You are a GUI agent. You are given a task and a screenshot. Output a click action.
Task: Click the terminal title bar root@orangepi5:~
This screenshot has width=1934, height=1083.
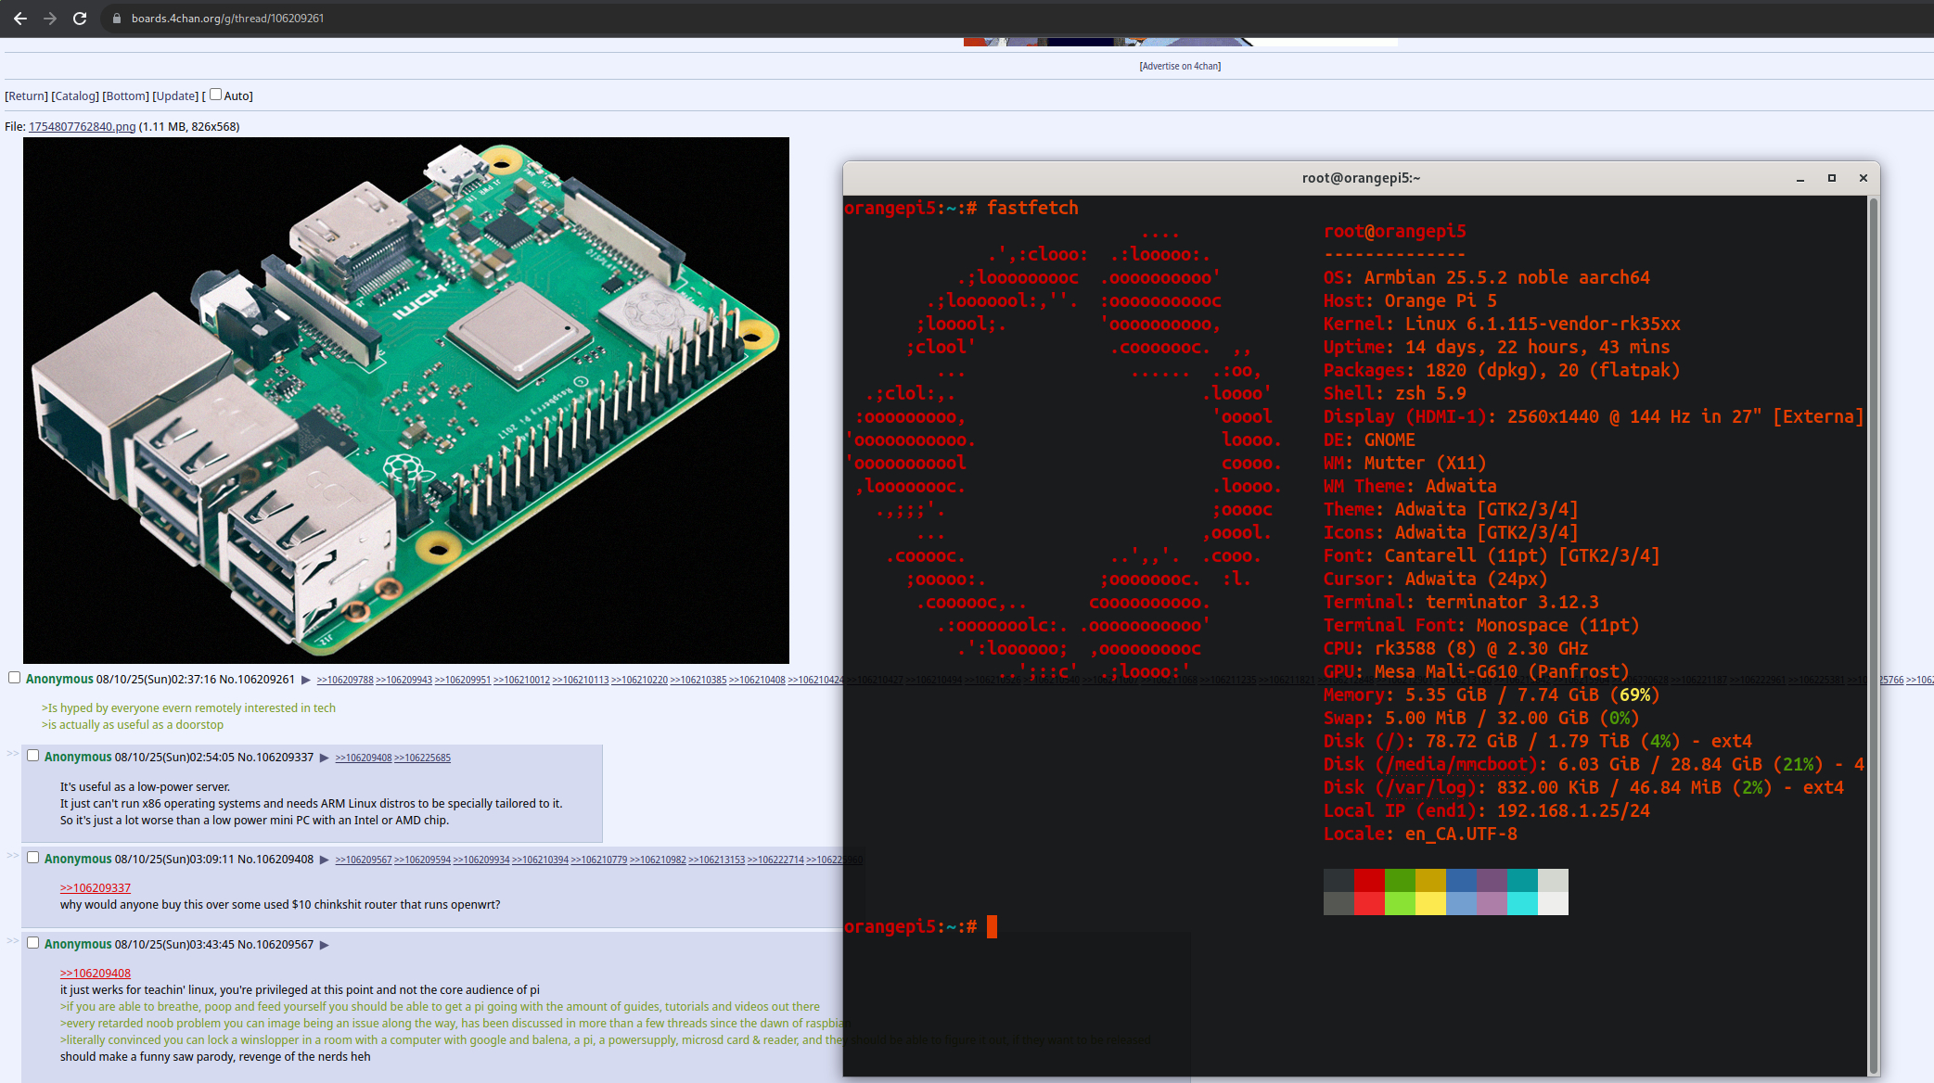[x=1361, y=178]
